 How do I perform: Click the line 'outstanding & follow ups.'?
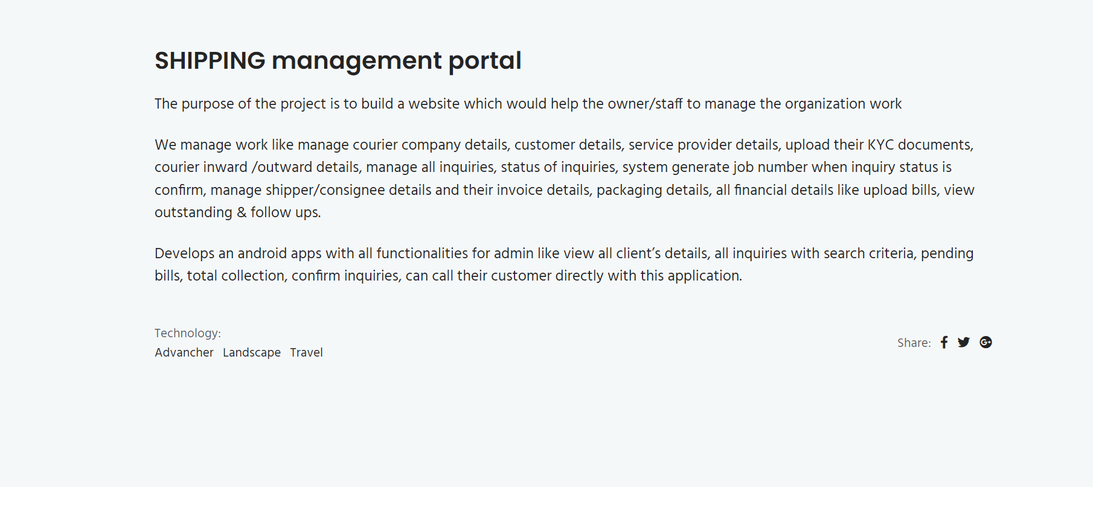[x=237, y=212]
